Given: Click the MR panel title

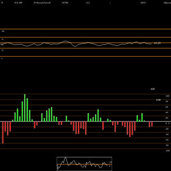Looking at the screenshot, I should click(x=153, y=89).
